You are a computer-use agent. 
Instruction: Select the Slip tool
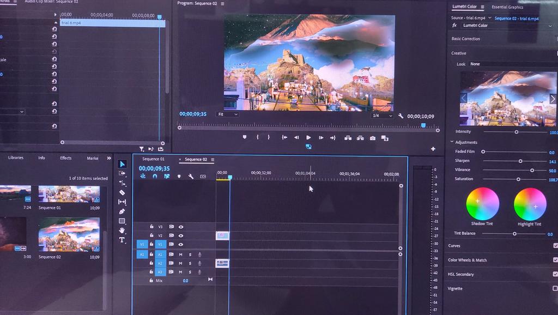(122, 202)
